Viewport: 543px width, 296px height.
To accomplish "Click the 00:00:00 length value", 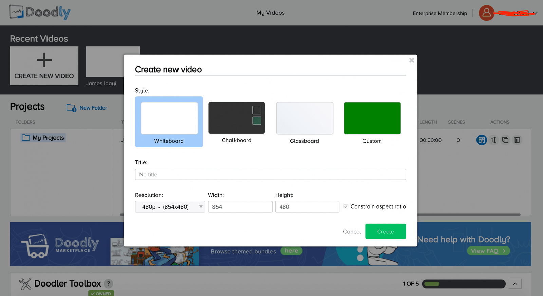I will (x=431, y=140).
